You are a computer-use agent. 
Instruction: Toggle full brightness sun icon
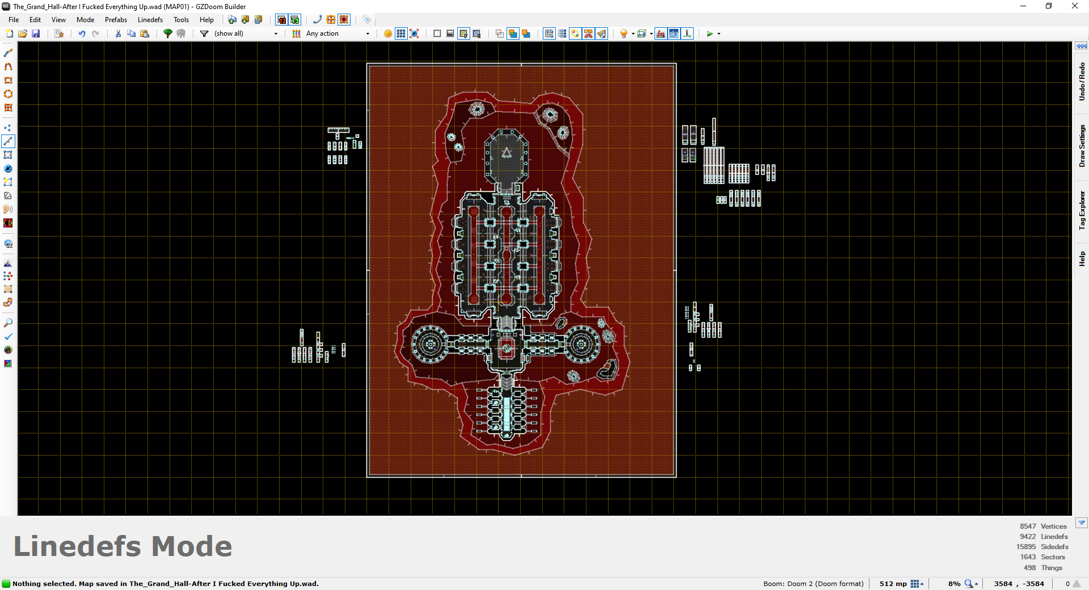pos(388,33)
